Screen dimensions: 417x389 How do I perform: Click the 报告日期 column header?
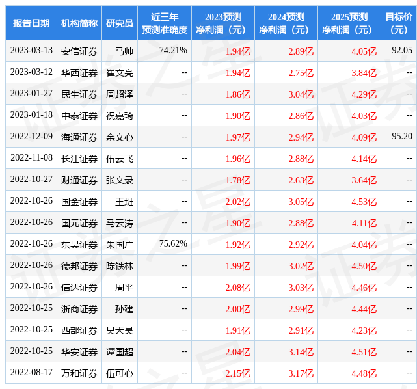tap(31, 23)
